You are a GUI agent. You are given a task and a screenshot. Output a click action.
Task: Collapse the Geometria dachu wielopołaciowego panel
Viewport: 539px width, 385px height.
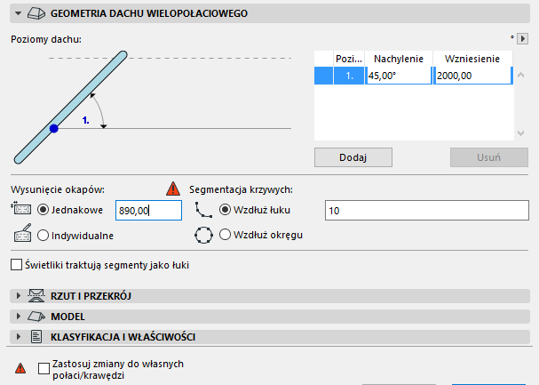pyautogui.click(x=19, y=13)
